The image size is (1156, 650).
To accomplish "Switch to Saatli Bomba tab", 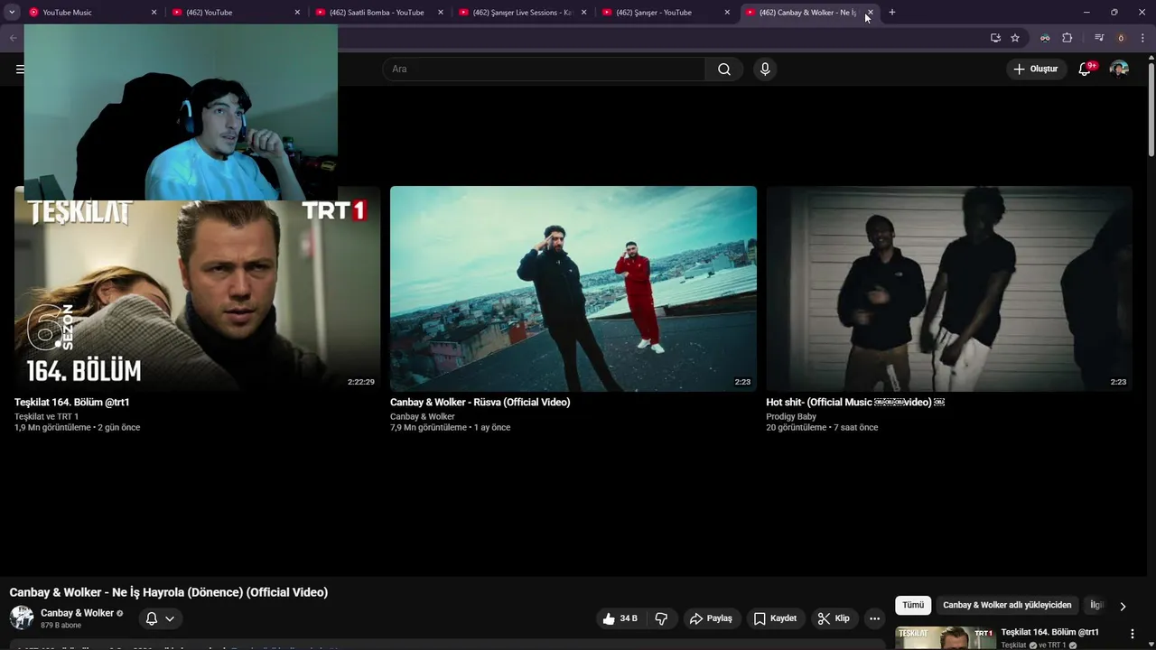I will pos(379,13).
